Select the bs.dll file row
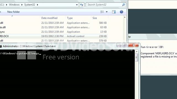The height and width of the screenshot is (99, 177). point(53,27)
